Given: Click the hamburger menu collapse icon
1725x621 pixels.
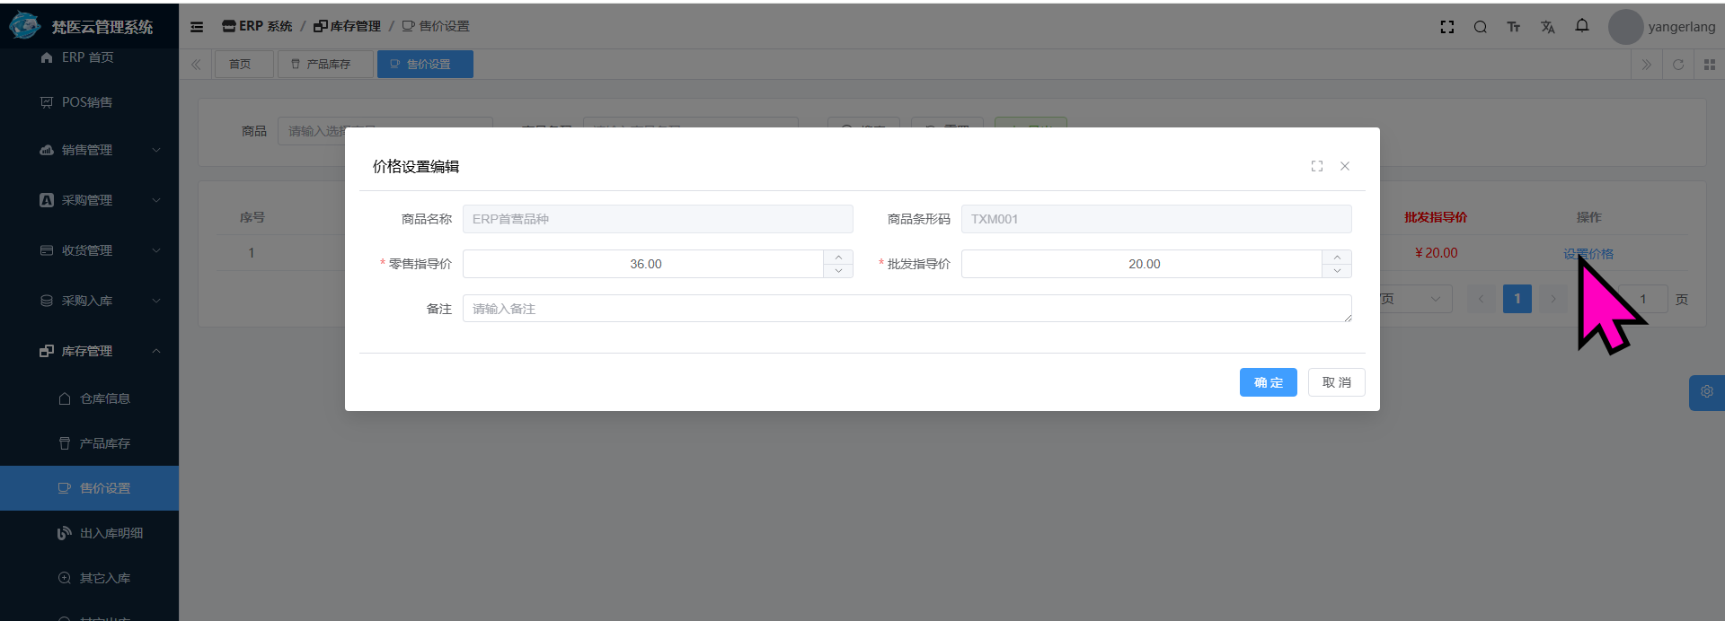Looking at the screenshot, I should tap(197, 27).
